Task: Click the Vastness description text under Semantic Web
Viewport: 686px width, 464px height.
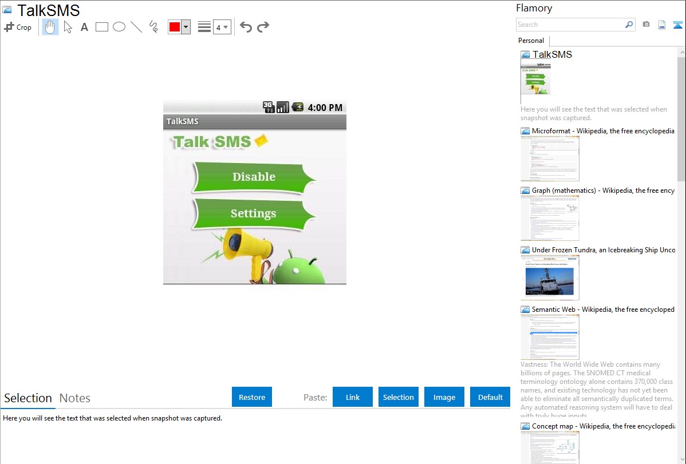Action: coord(597,390)
